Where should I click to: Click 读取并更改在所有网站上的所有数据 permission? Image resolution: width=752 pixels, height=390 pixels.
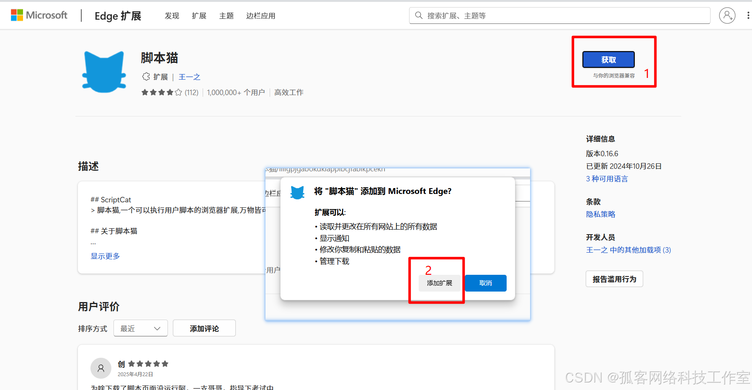(378, 227)
